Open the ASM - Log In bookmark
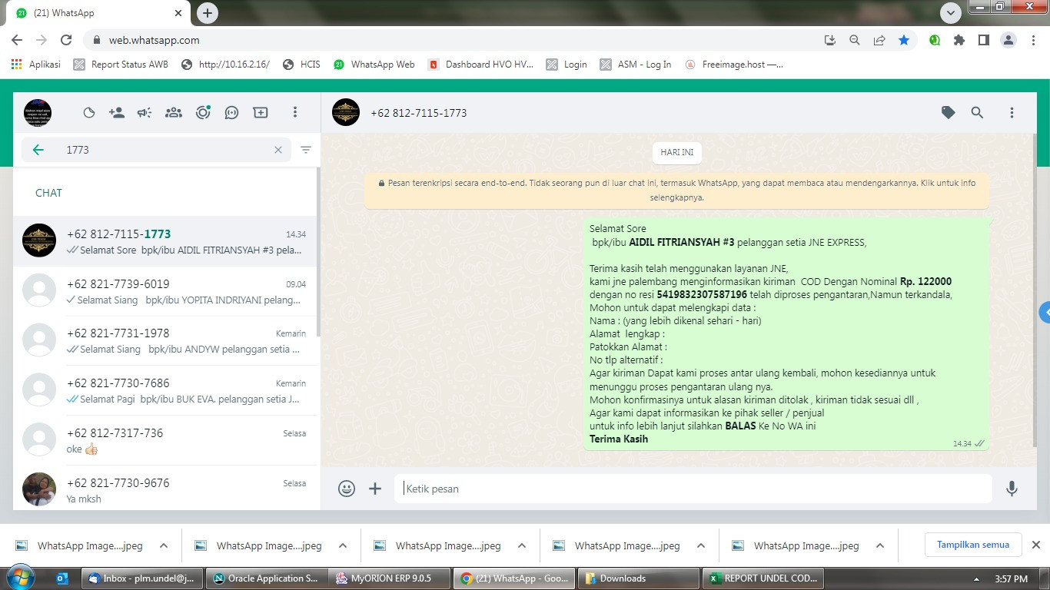 click(x=636, y=65)
